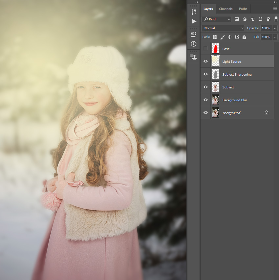Select the Subject Sharpening layer thumbnail

[x=215, y=74]
